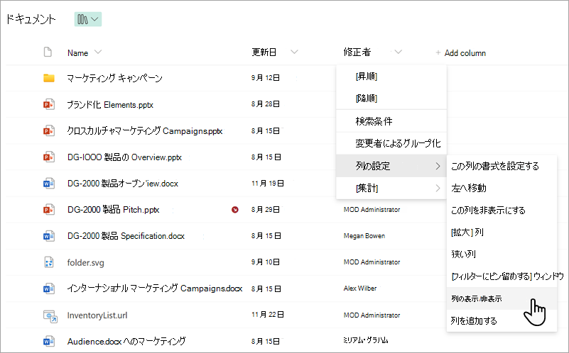
Task: Click 11月 19日 date cell
Action: [x=268, y=184]
